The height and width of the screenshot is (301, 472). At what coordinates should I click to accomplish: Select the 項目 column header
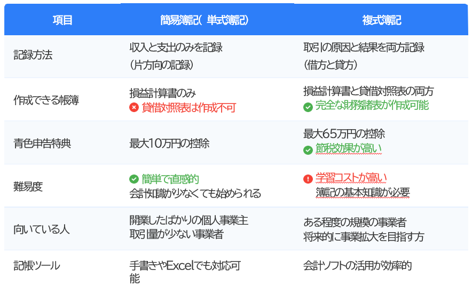[x=62, y=20]
